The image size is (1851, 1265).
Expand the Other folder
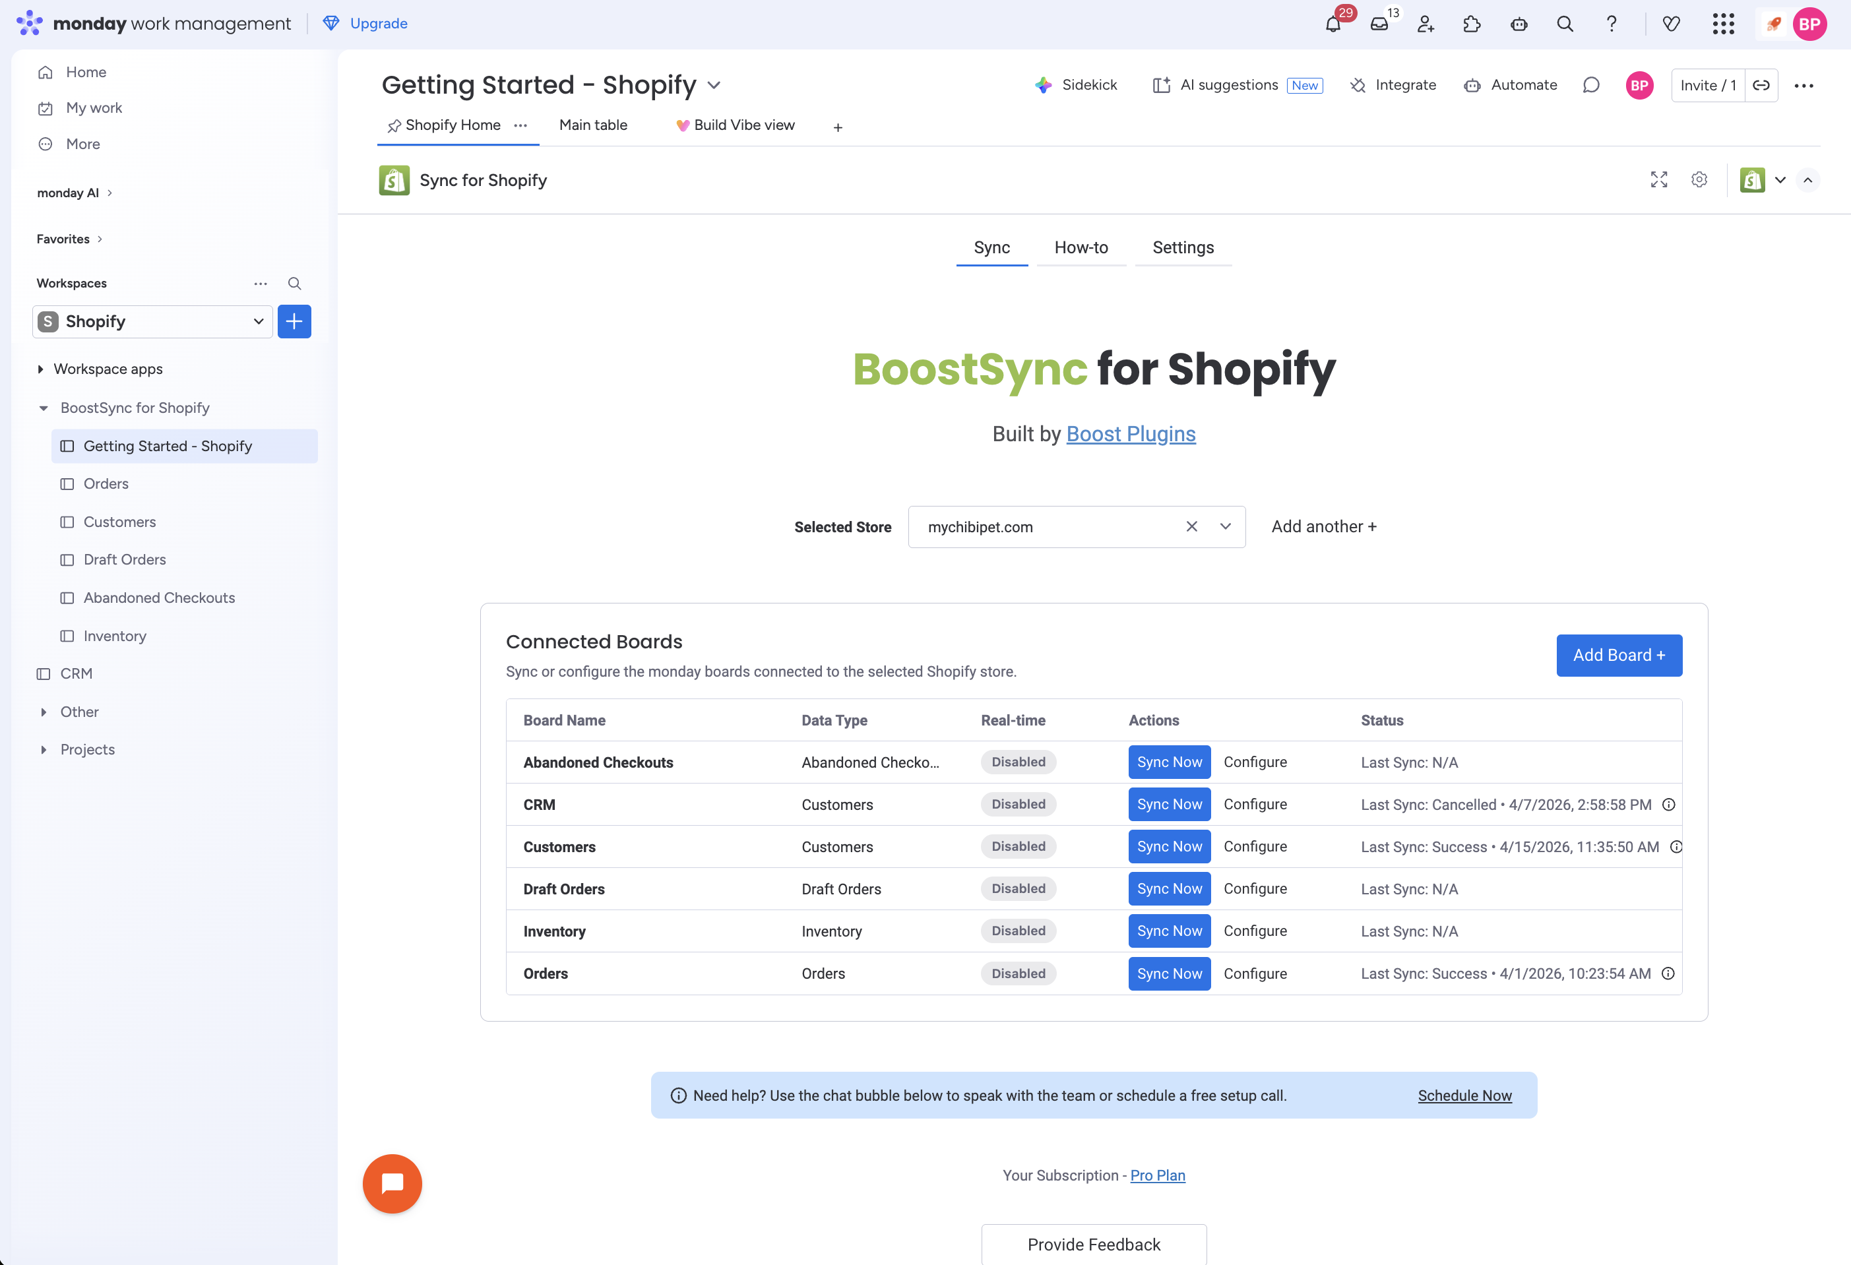[43, 712]
